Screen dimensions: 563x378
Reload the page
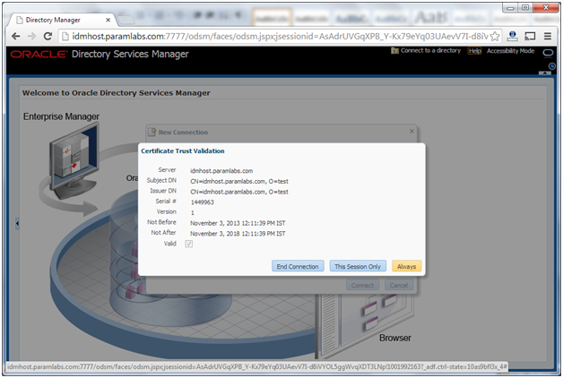48,36
